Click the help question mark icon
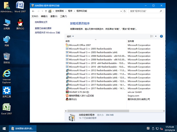 click(x=161, y=36)
